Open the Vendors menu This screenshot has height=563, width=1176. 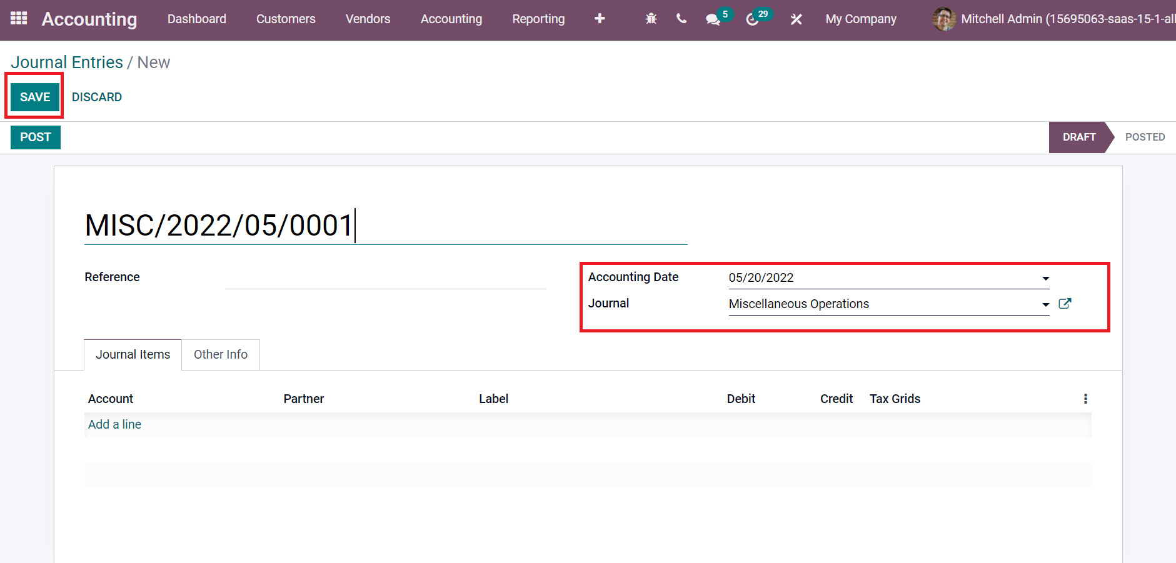368,19
